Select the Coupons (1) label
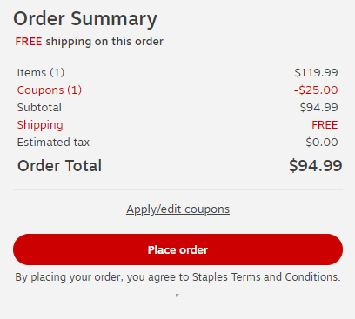Image resolution: width=355 pixels, height=319 pixels. pos(50,90)
